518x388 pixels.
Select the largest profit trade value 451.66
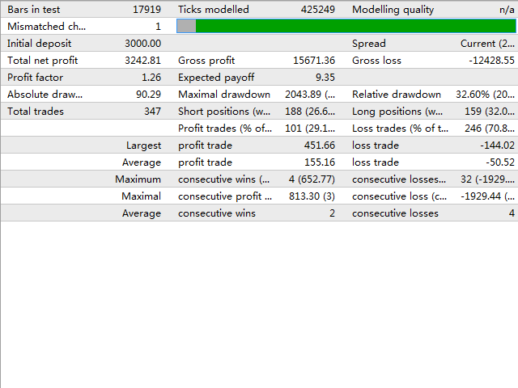coord(320,145)
